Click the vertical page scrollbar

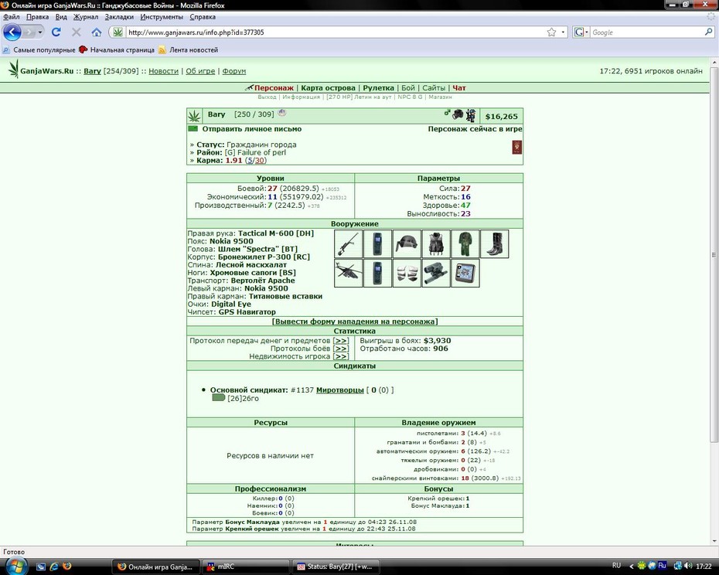click(x=714, y=255)
